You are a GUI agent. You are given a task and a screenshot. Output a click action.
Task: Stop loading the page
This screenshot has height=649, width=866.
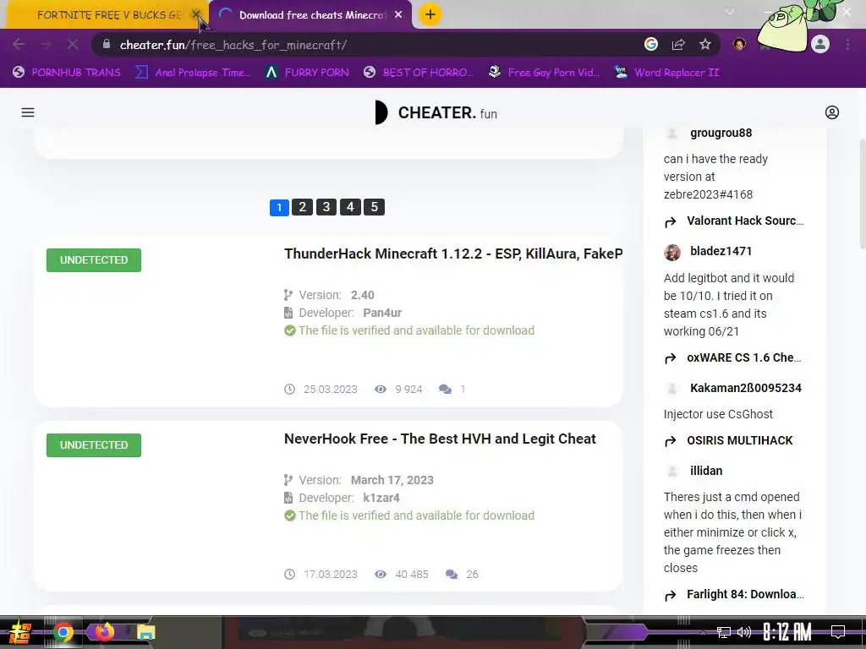73,45
